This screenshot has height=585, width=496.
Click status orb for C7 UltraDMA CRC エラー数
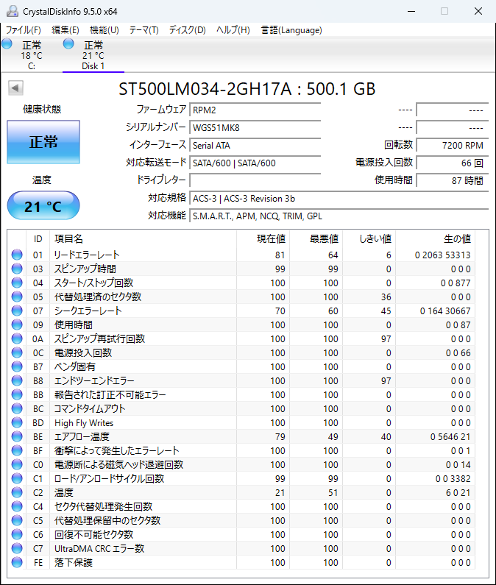(x=17, y=548)
